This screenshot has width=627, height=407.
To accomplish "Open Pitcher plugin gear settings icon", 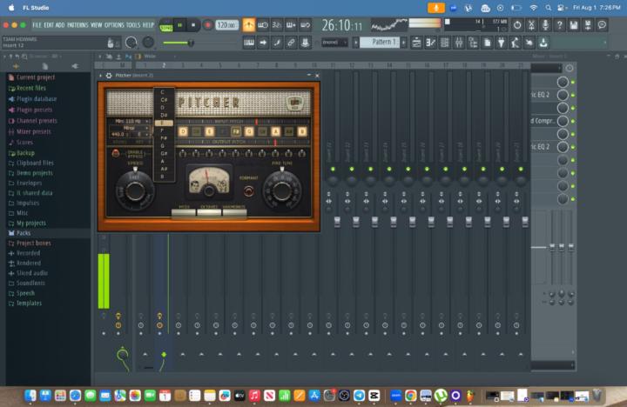I will pos(108,76).
